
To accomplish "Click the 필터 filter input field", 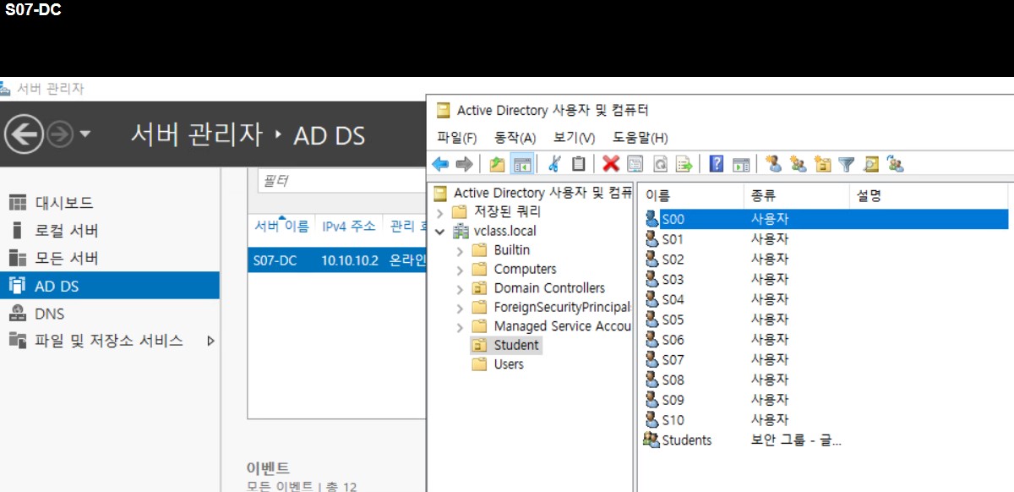I will pyautogui.click(x=342, y=180).
